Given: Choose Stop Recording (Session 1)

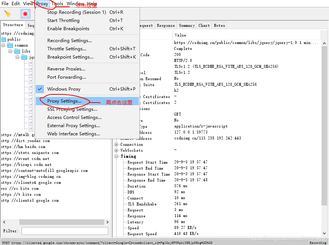Looking at the screenshot, I should coord(87,12).
